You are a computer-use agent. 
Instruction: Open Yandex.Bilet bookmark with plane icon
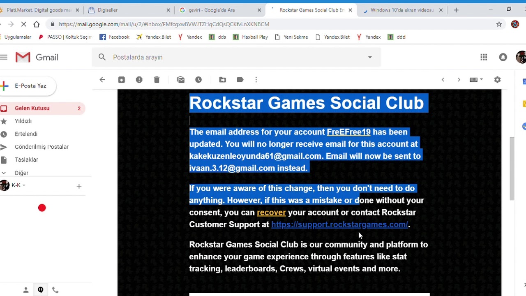pos(154,37)
